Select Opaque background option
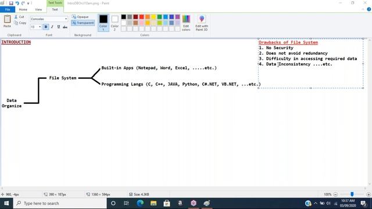This screenshot has width=372, height=209. (x=80, y=17)
